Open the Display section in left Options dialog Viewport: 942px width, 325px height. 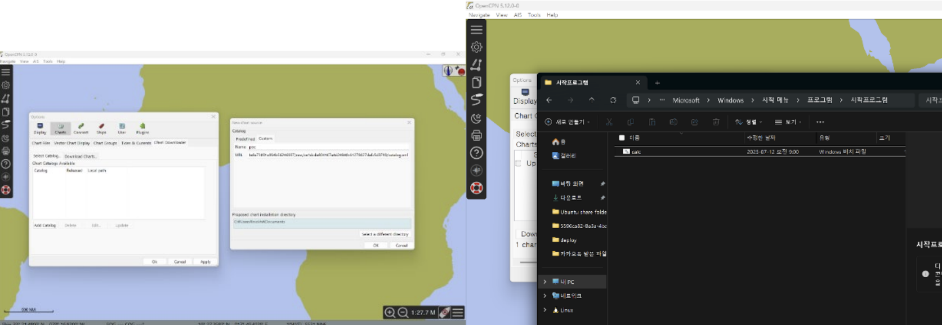[x=39, y=128]
